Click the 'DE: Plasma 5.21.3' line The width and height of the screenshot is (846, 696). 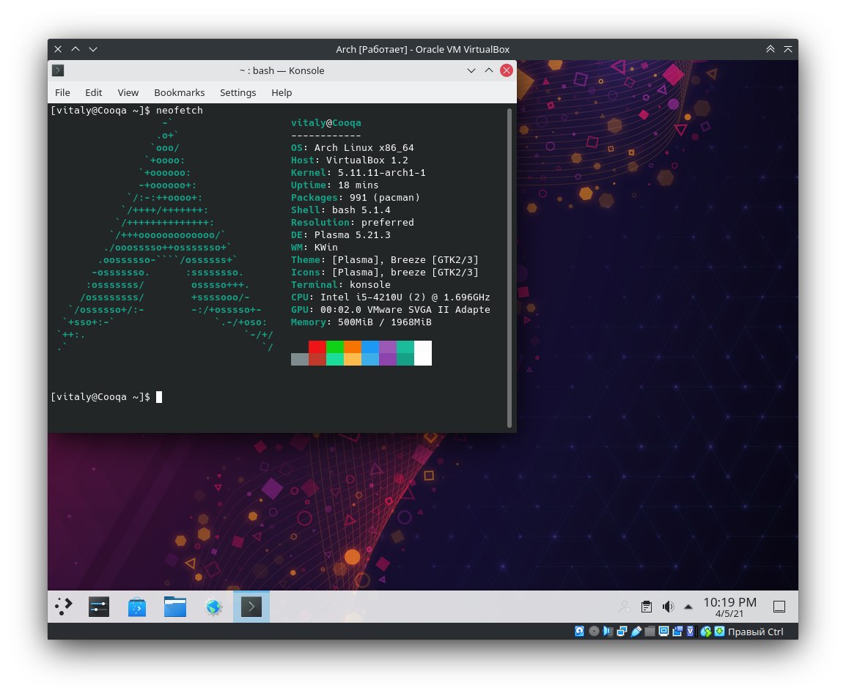point(340,234)
